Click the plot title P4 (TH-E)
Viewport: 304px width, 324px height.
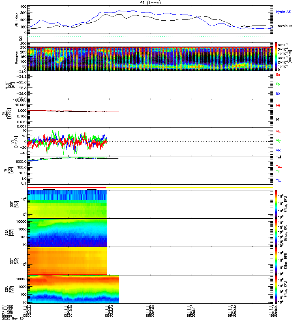(x=150, y=2)
